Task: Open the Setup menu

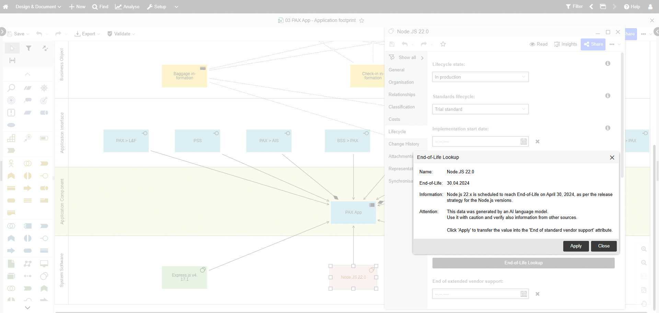Action: (x=157, y=7)
